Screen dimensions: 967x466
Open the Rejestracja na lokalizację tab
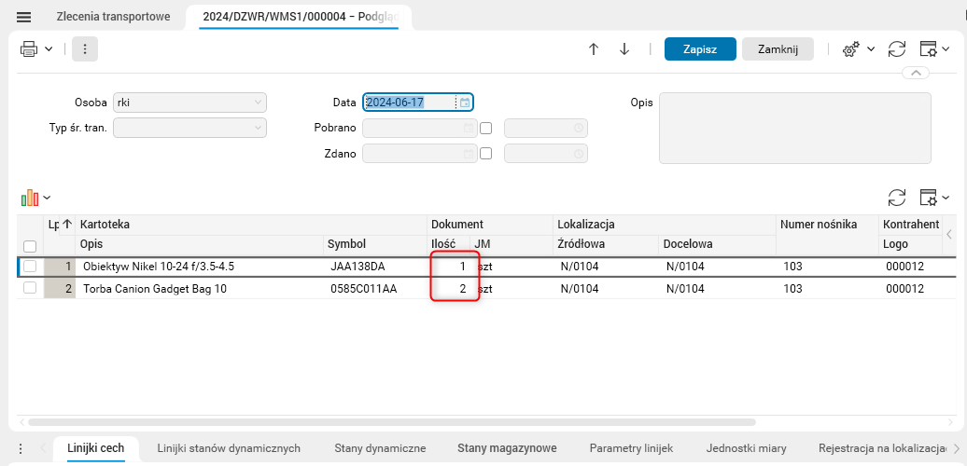click(882, 448)
